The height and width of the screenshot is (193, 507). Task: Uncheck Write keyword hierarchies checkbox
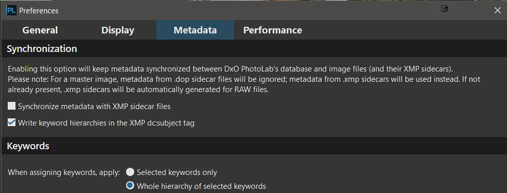(x=12, y=122)
